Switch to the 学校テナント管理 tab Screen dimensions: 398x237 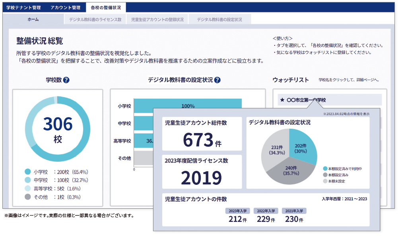[23, 7]
